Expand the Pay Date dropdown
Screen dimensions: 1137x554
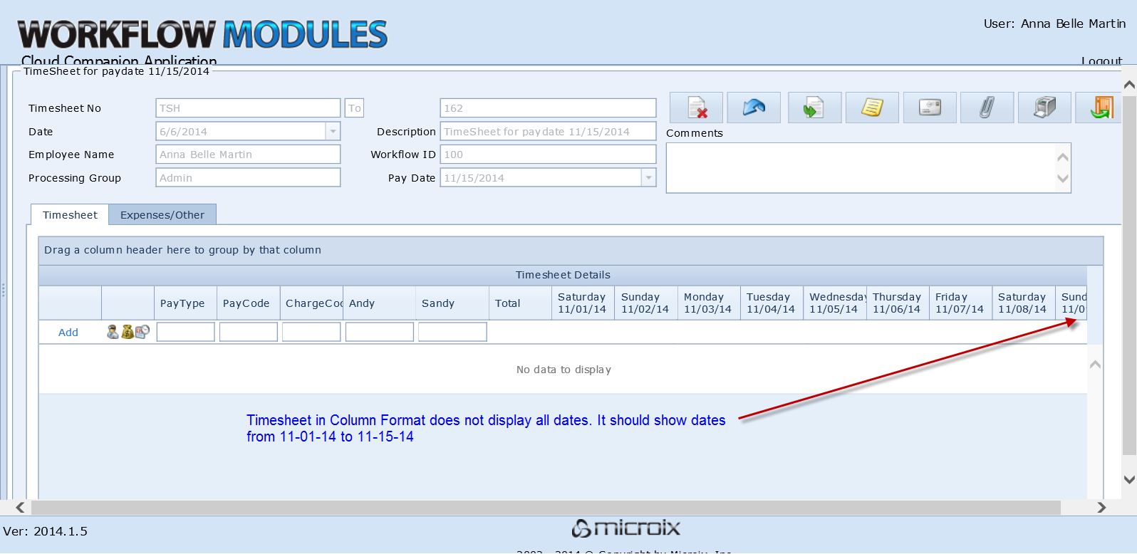pos(648,177)
